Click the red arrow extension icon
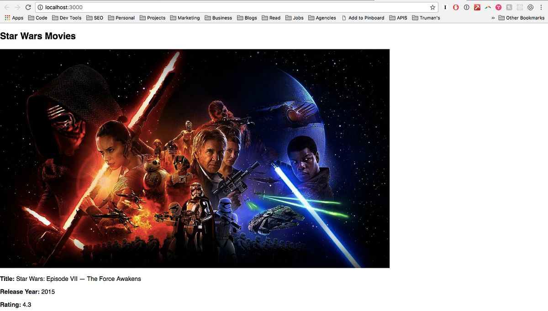Screen dimensions: 548x311 [477, 7]
